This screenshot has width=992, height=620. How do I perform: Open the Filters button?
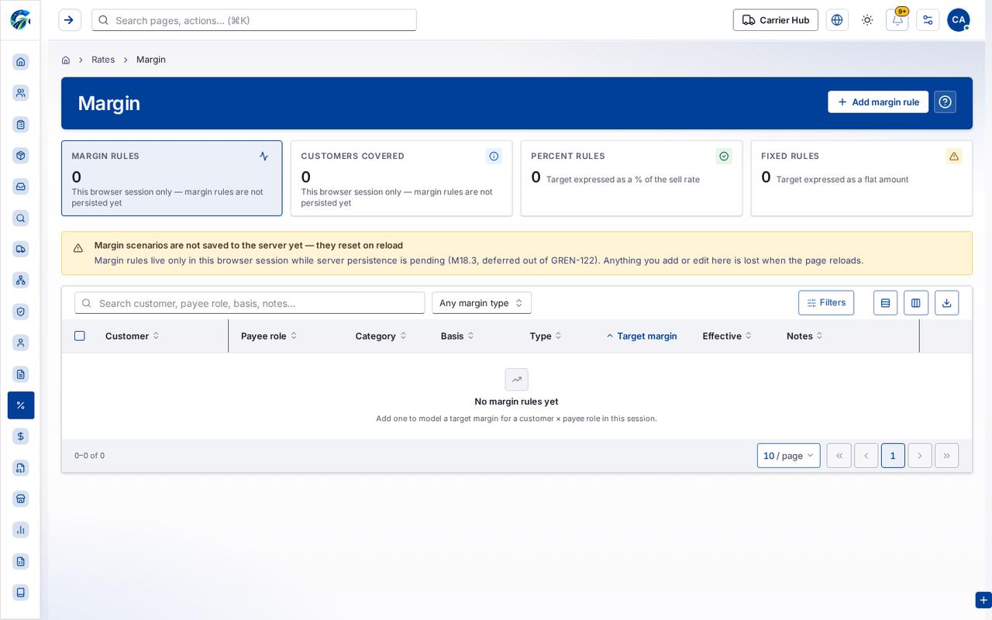click(x=826, y=303)
